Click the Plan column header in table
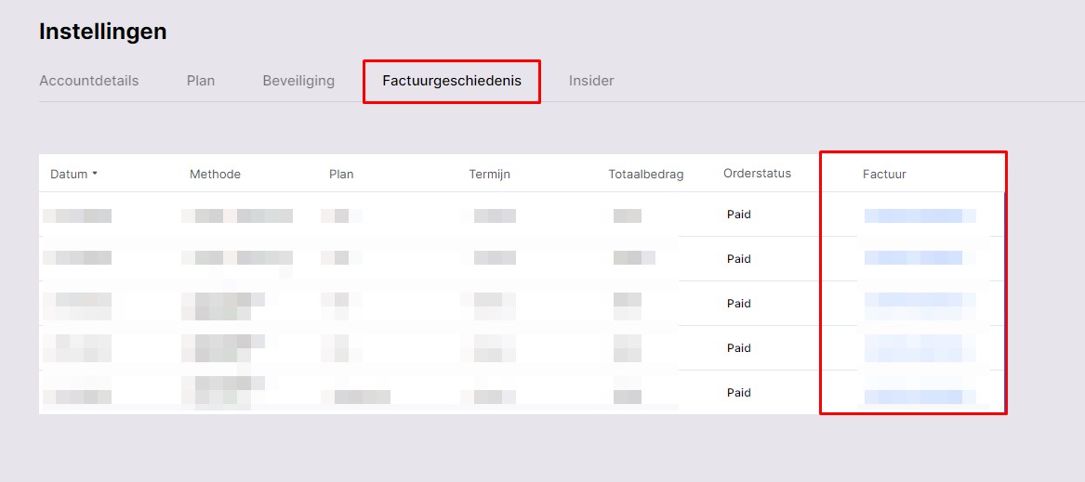This screenshot has width=1085, height=482. click(x=341, y=175)
